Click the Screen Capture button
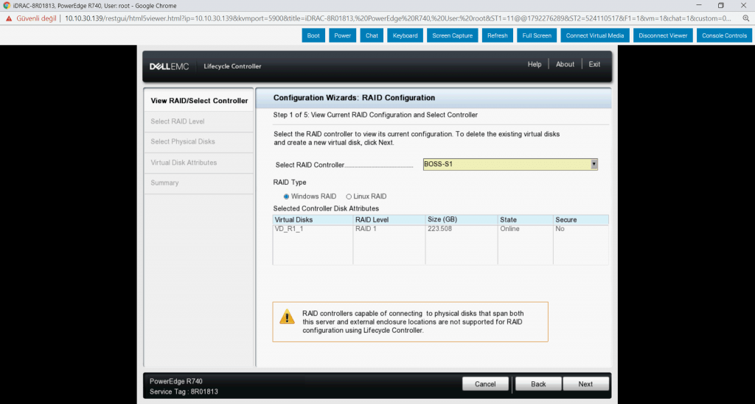 pos(452,35)
